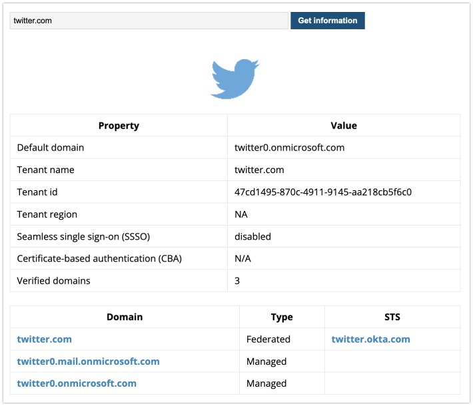The width and height of the screenshot is (473, 406).
Task: Click the Tenant id label
Action: point(37,192)
